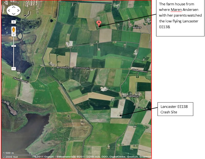Click the Skelmosevej label at the right edge
The height and width of the screenshot is (159, 205).
point(140,71)
